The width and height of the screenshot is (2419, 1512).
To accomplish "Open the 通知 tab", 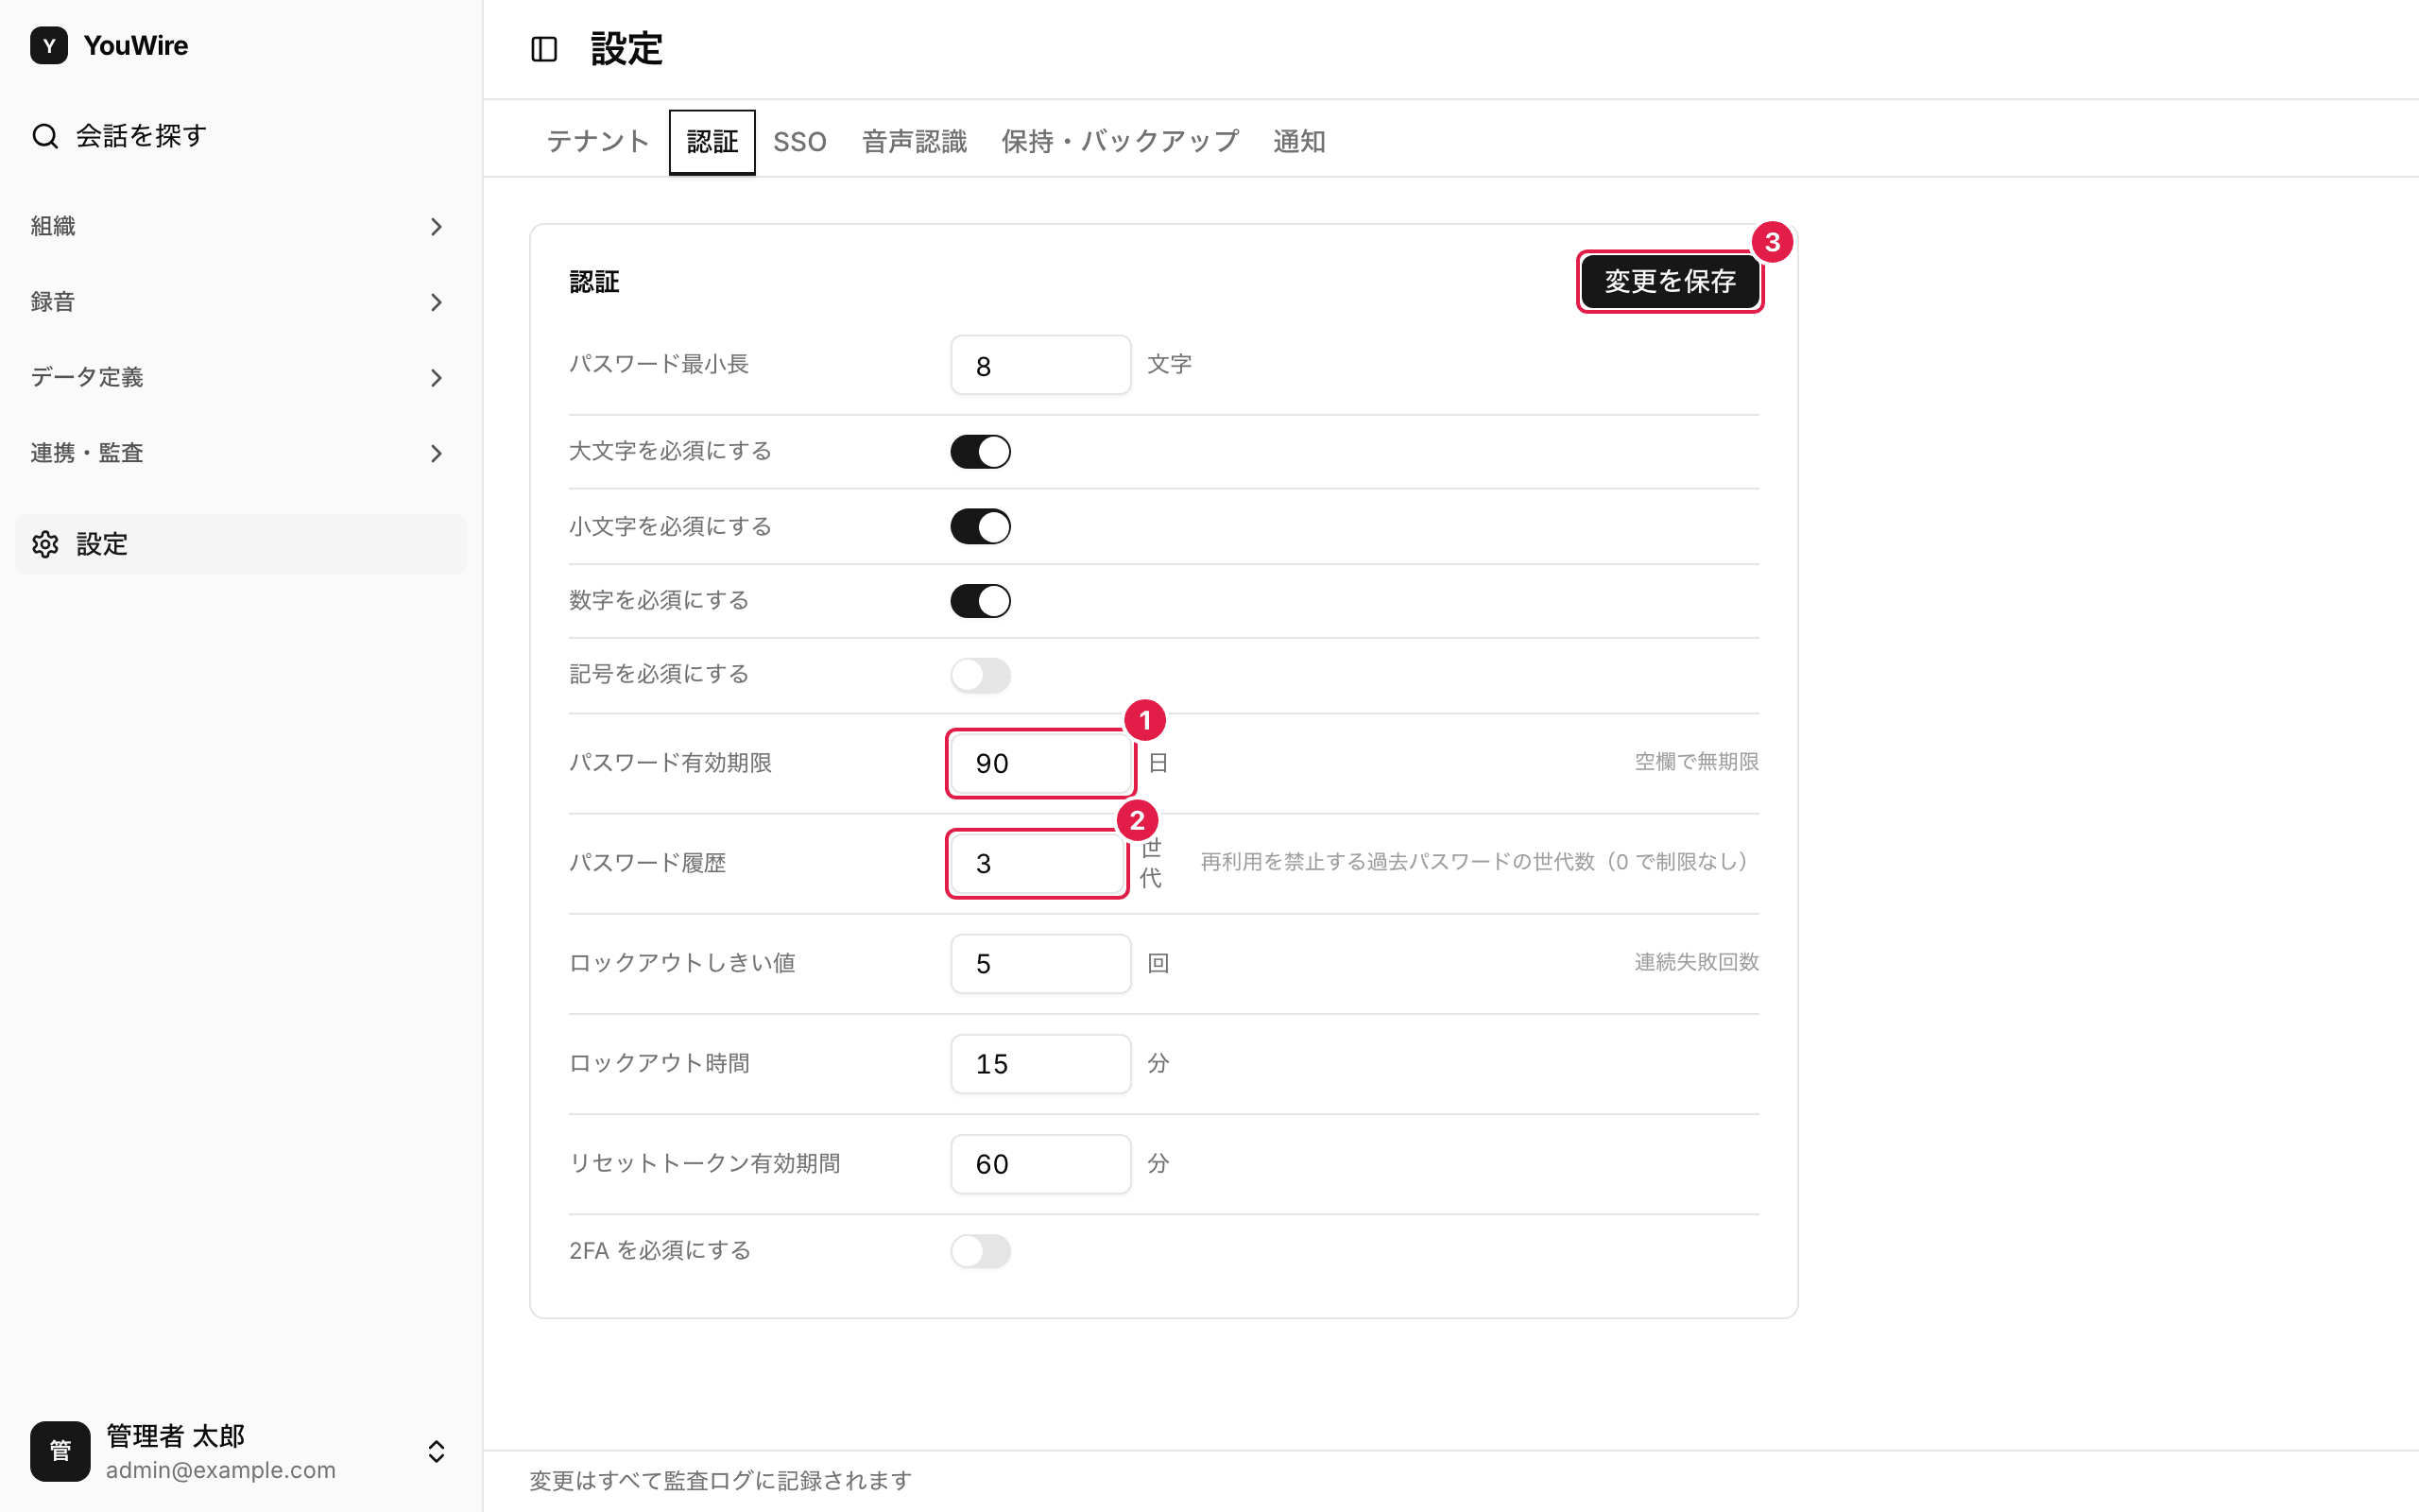I will click(x=1298, y=142).
